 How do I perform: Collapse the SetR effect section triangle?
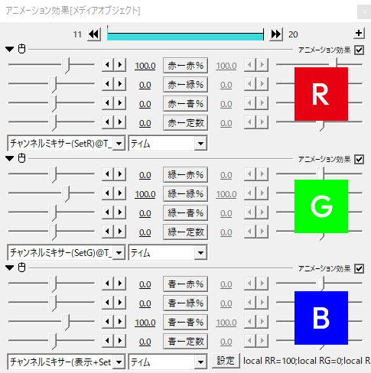[10, 49]
